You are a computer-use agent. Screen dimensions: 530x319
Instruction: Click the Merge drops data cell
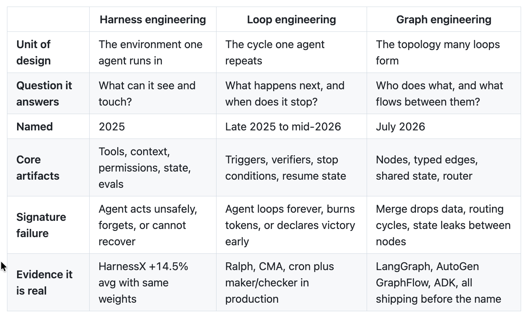point(444,225)
